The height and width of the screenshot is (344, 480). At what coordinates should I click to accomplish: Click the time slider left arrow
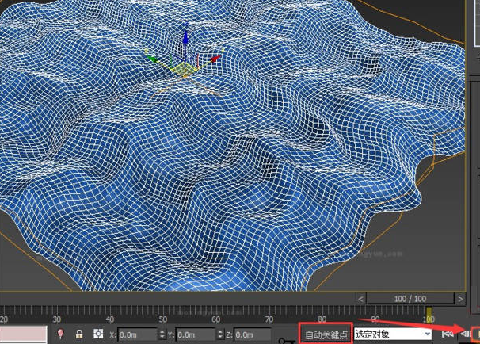(x=360, y=299)
